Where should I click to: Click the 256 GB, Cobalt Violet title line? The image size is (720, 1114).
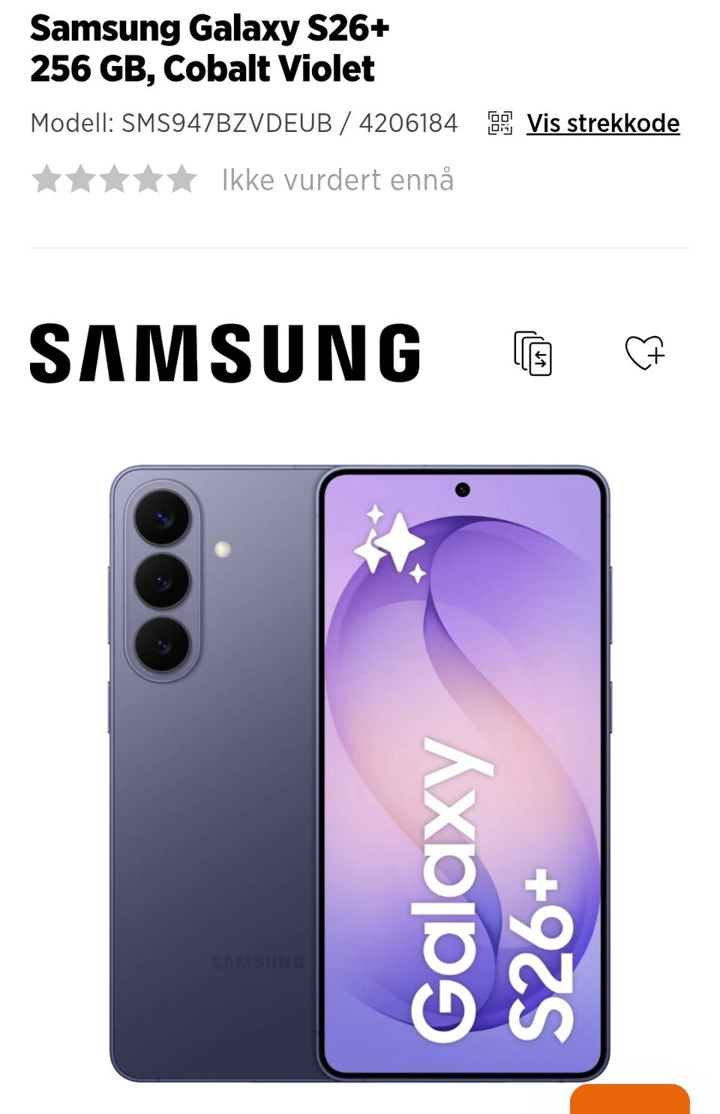tap(202, 69)
